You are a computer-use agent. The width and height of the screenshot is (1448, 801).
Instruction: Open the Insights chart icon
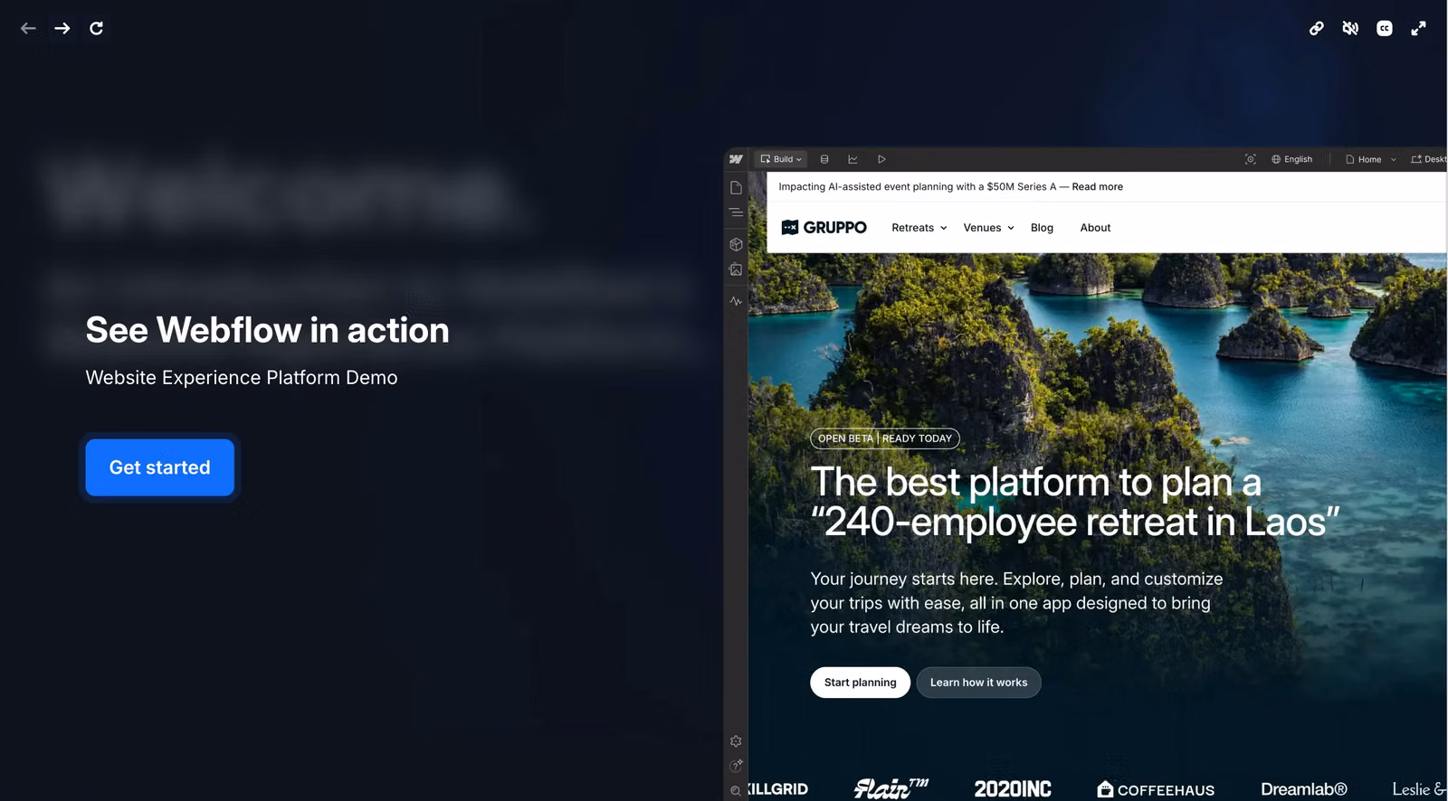coord(853,159)
